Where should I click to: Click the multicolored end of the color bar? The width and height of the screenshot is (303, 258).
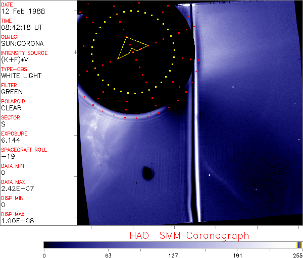(x=299, y=244)
